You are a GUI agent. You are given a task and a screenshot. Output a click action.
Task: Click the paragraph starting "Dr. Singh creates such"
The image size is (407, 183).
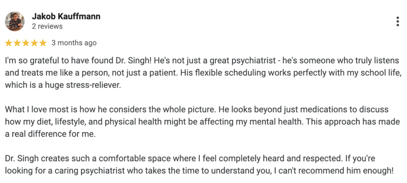point(200,165)
